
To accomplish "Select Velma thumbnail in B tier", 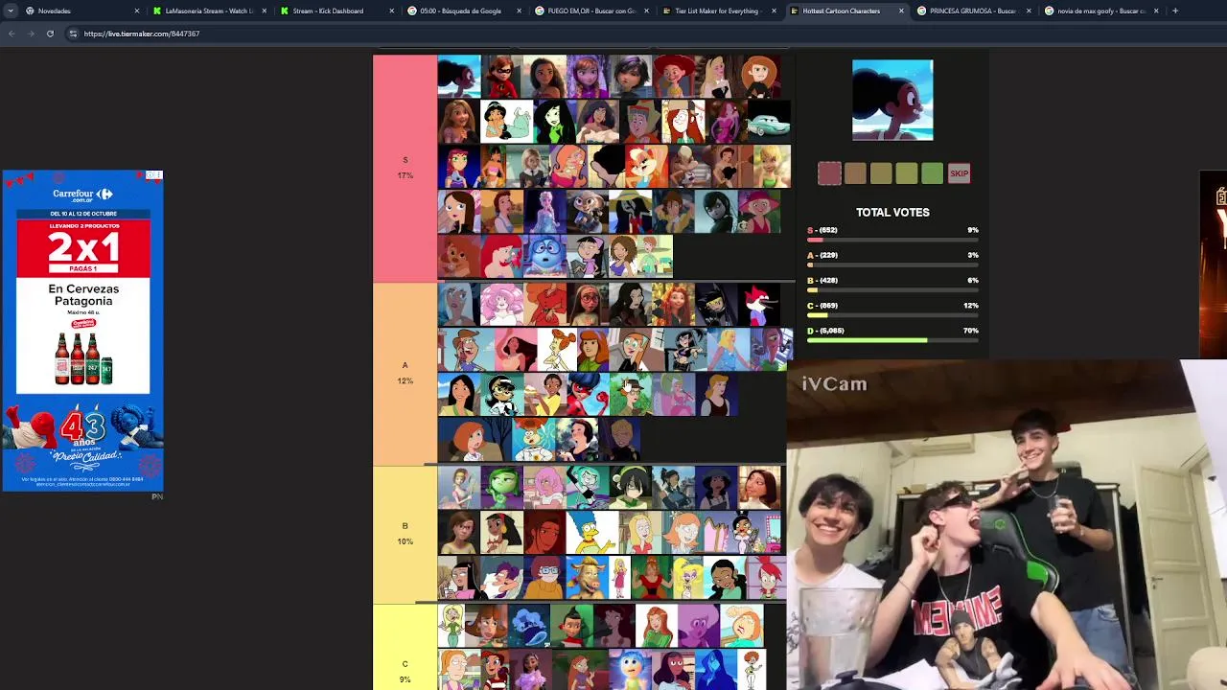I will point(544,578).
